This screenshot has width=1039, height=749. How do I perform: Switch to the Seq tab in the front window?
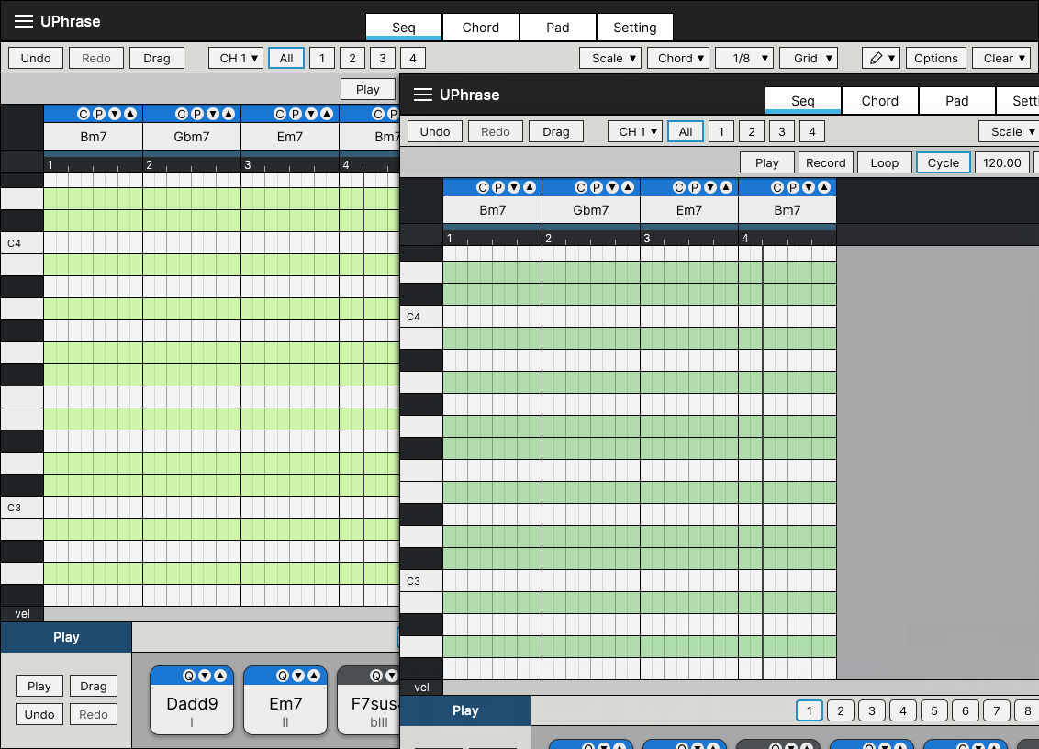(x=802, y=101)
